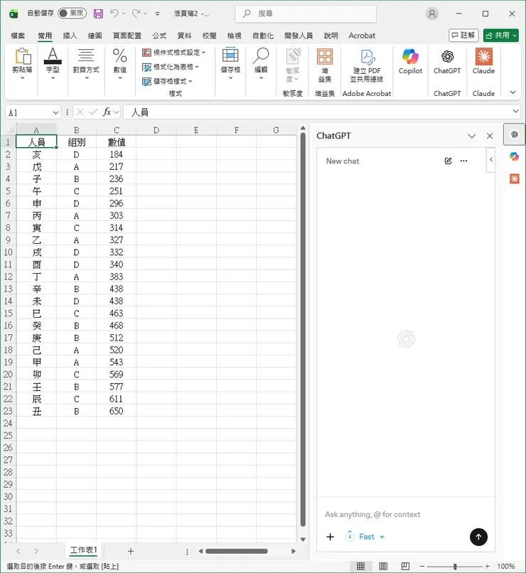
Task: Click the user account avatar icon
Action: tap(432, 14)
